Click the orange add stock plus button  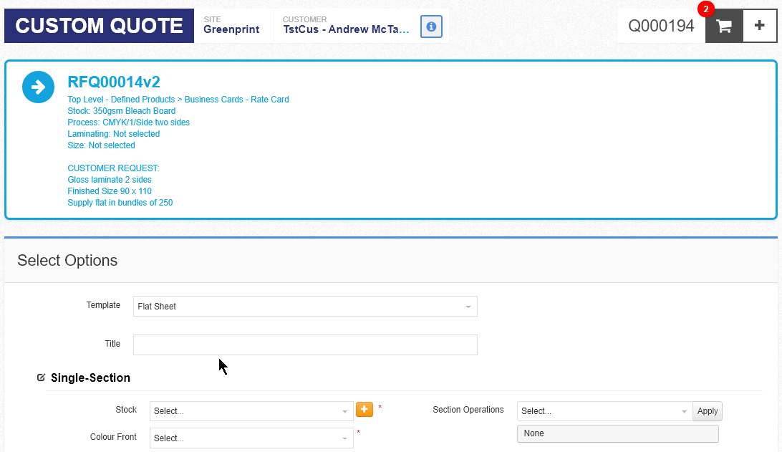pos(365,410)
